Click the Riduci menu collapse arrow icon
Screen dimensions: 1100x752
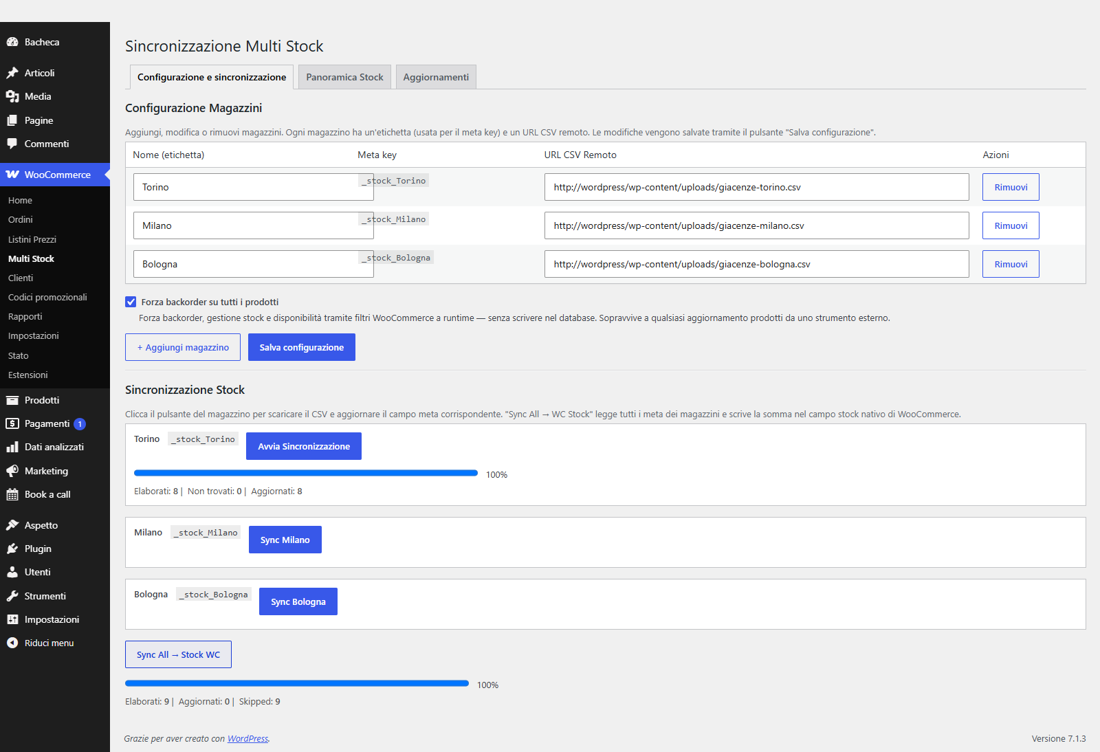coord(12,643)
